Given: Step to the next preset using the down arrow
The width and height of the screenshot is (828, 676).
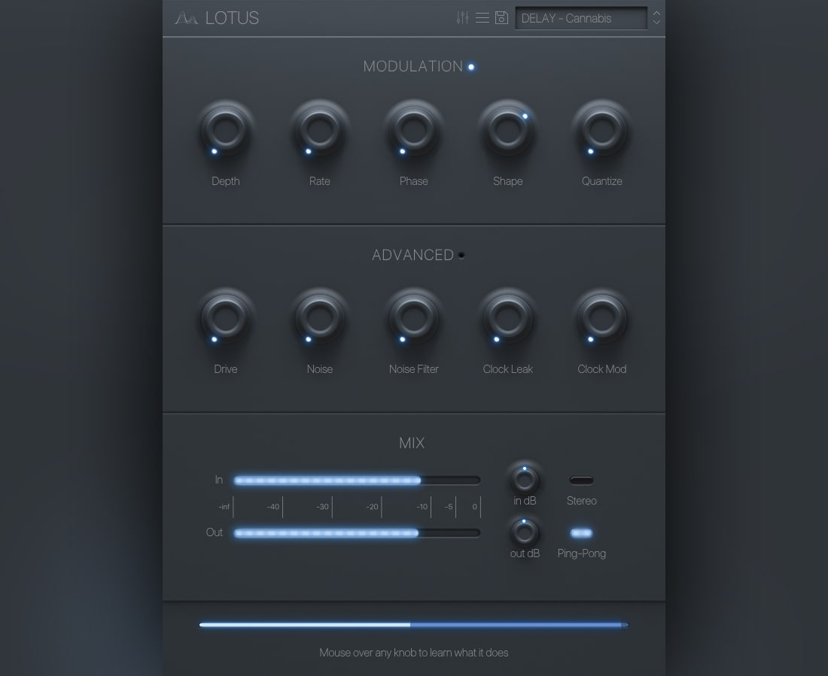Looking at the screenshot, I should 656,23.
